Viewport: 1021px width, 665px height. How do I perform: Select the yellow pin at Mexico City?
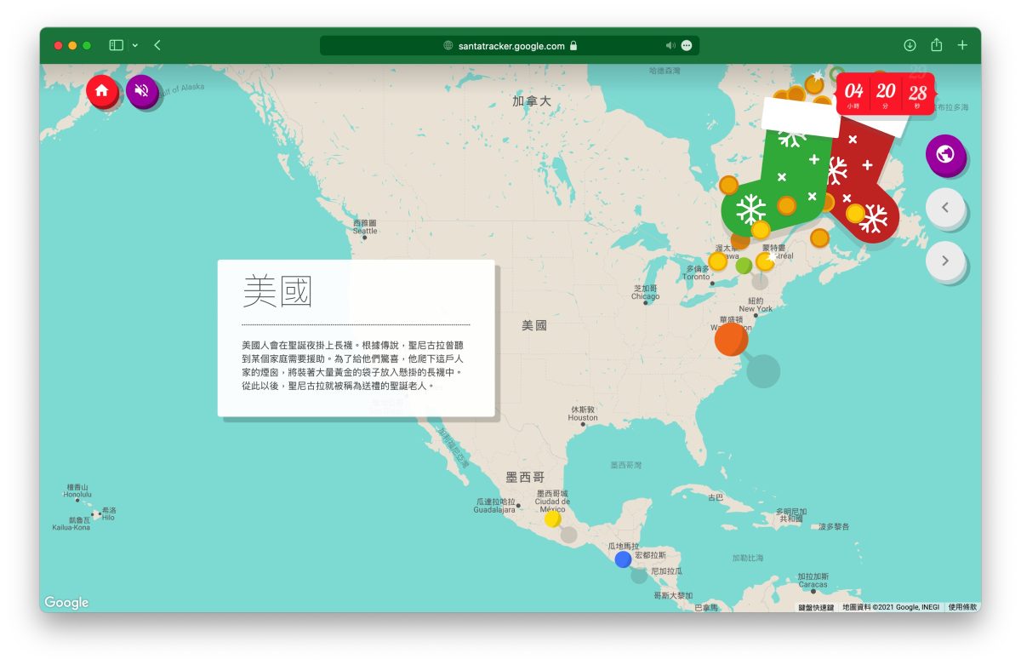552,519
